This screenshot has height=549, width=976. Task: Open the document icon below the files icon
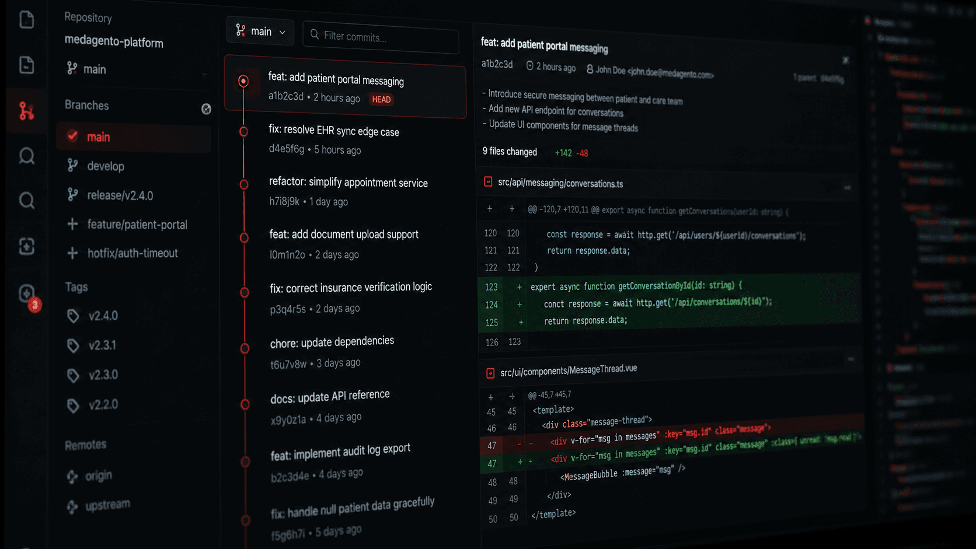(x=27, y=65)
